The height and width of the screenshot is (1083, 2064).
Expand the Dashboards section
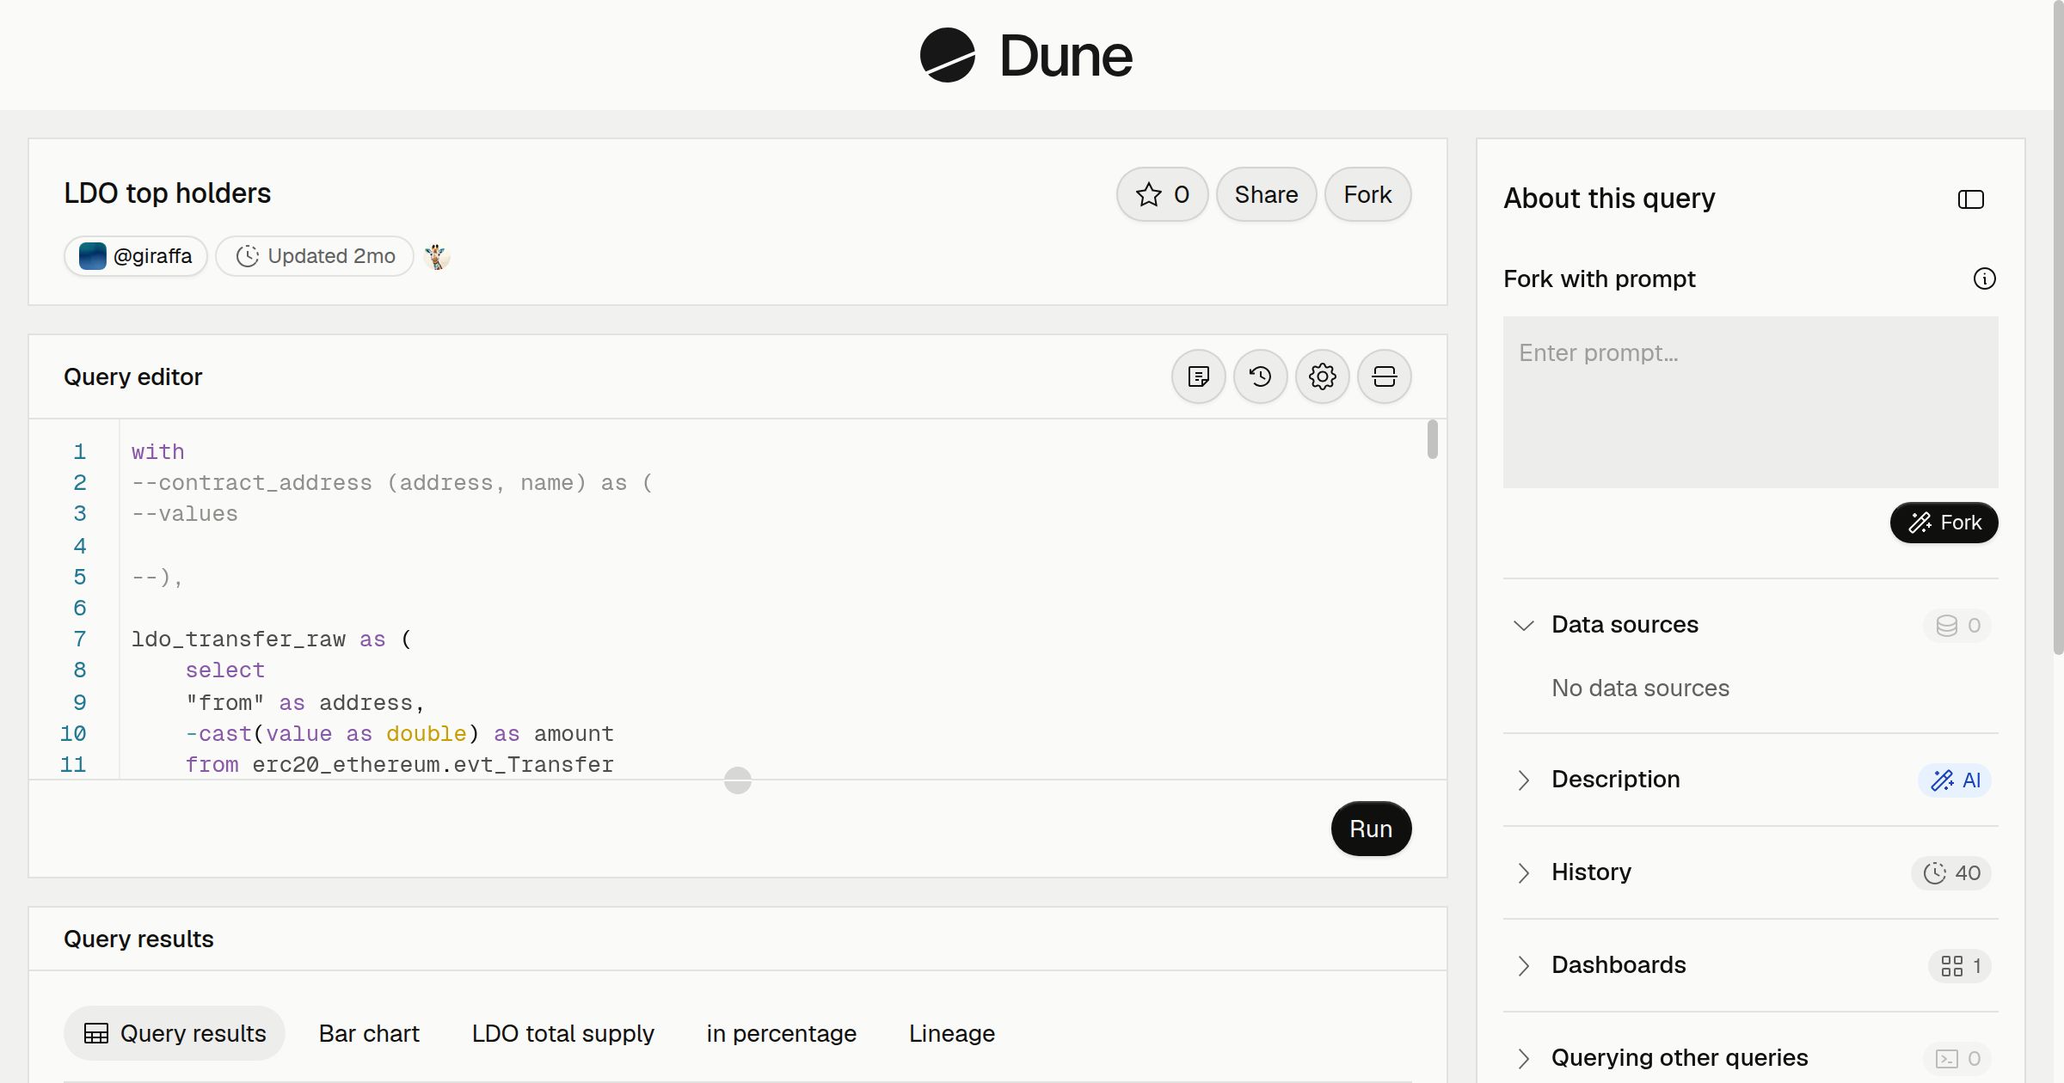click(1523, 965)
